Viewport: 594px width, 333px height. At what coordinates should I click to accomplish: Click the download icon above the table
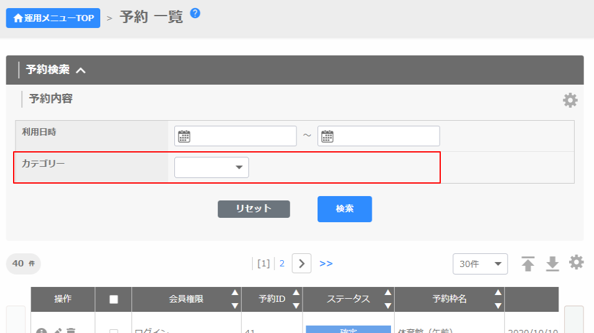pyautogui.click(x=552, y=264)
